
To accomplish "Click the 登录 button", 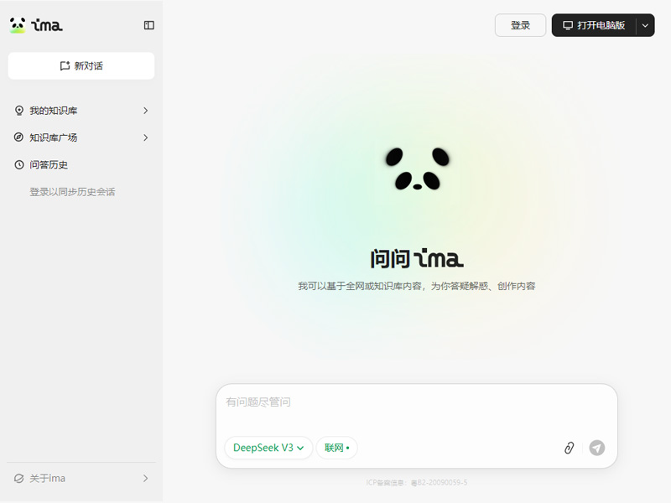I will click(520, 25).
